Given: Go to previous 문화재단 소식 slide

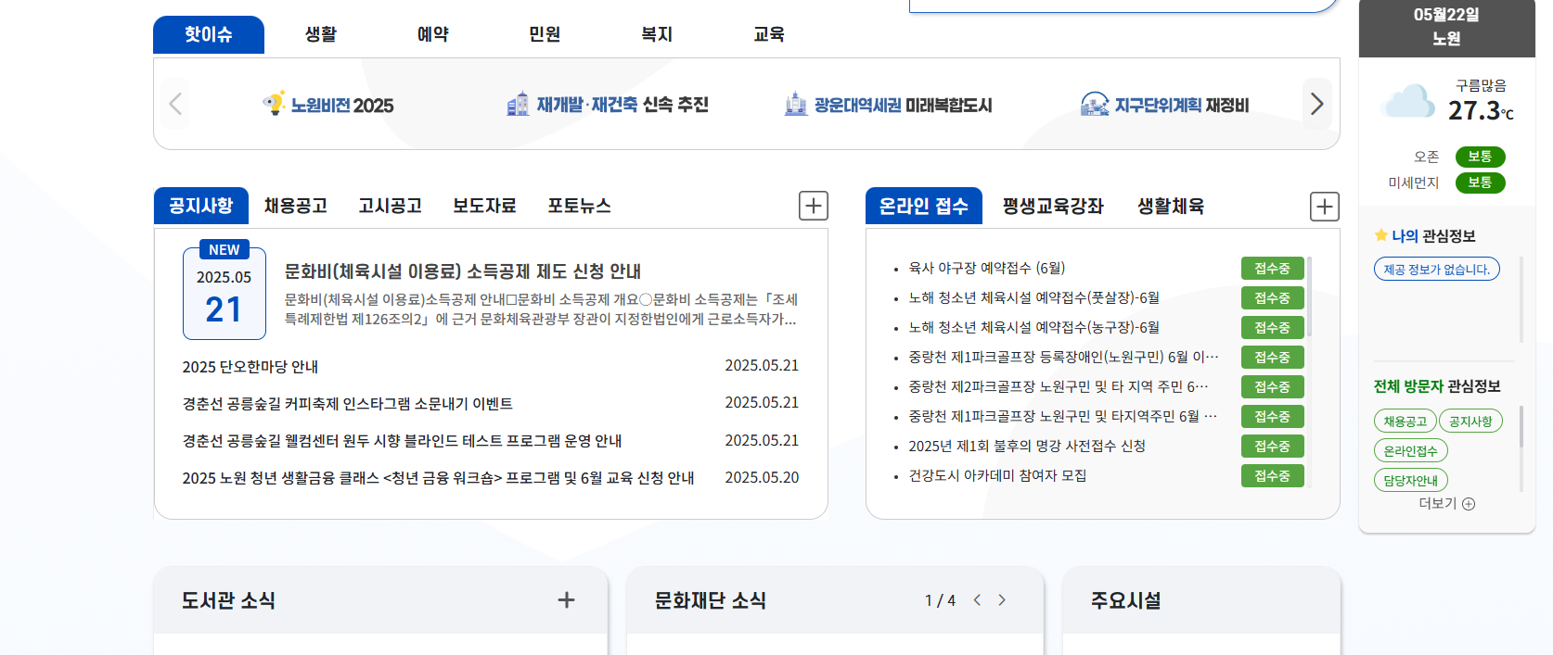Looking at the screenshot, I should [977, 600].
